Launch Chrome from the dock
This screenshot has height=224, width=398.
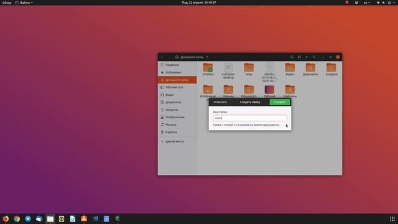click(x=17, y=218)
